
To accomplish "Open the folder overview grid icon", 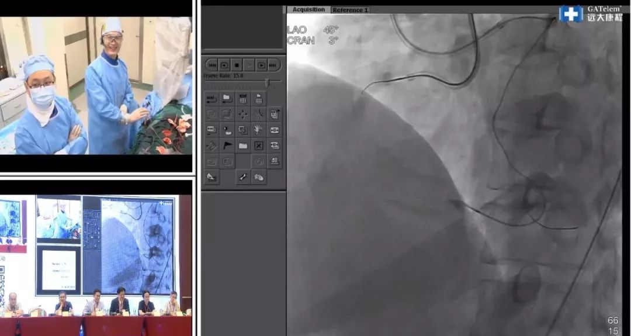I will (259, 99).
